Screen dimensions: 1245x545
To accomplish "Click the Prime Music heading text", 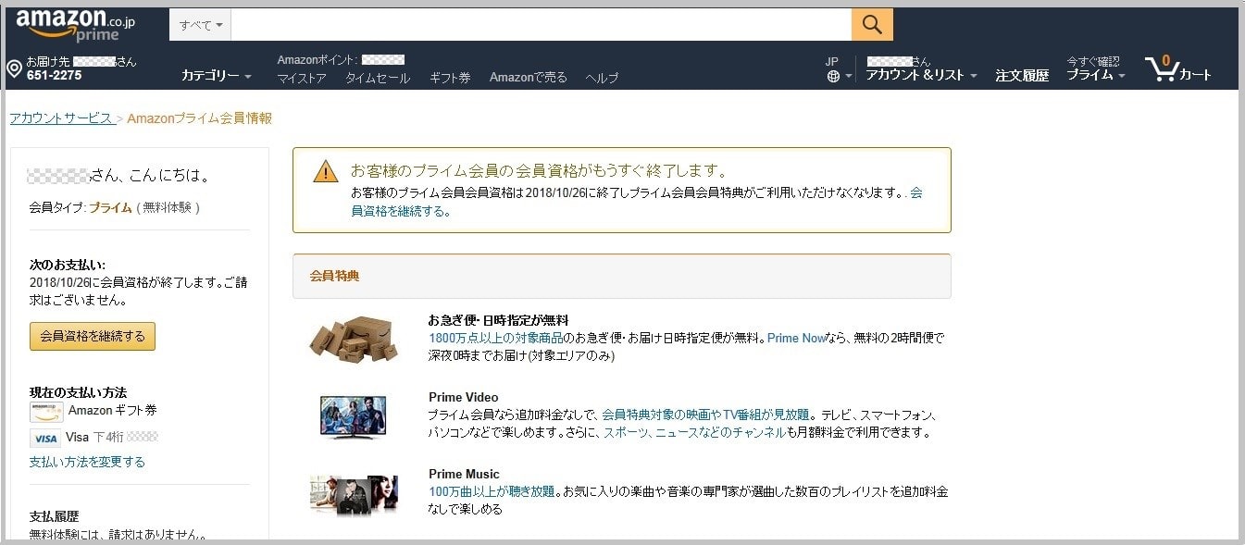I will [x=464, y=474].
